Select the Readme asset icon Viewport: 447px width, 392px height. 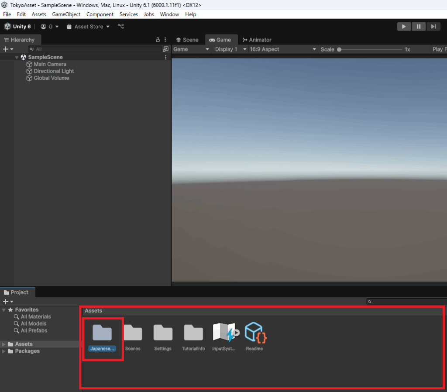pyautogui.click(x=255, y=333)
